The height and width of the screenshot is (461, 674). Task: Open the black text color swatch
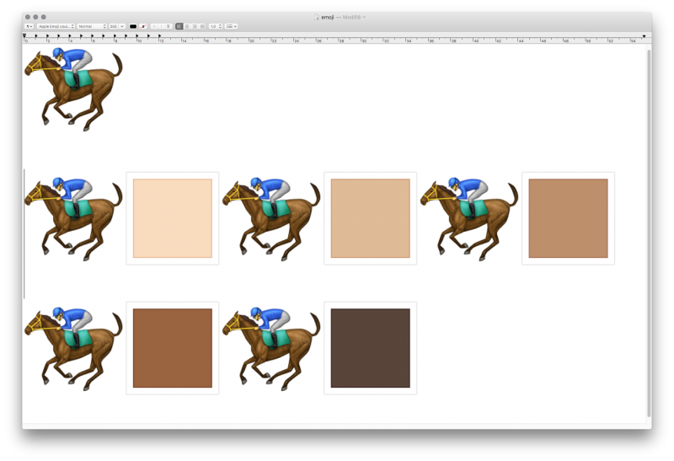pos(133,26)
